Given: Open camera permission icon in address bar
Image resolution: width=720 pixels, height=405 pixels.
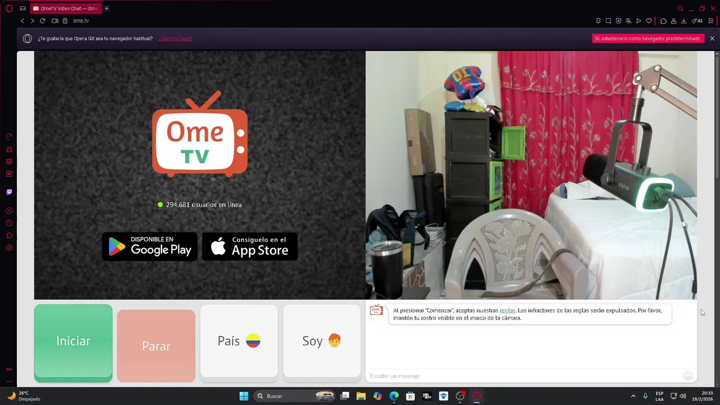Looking at the screenshot, I should pos(55,21).
